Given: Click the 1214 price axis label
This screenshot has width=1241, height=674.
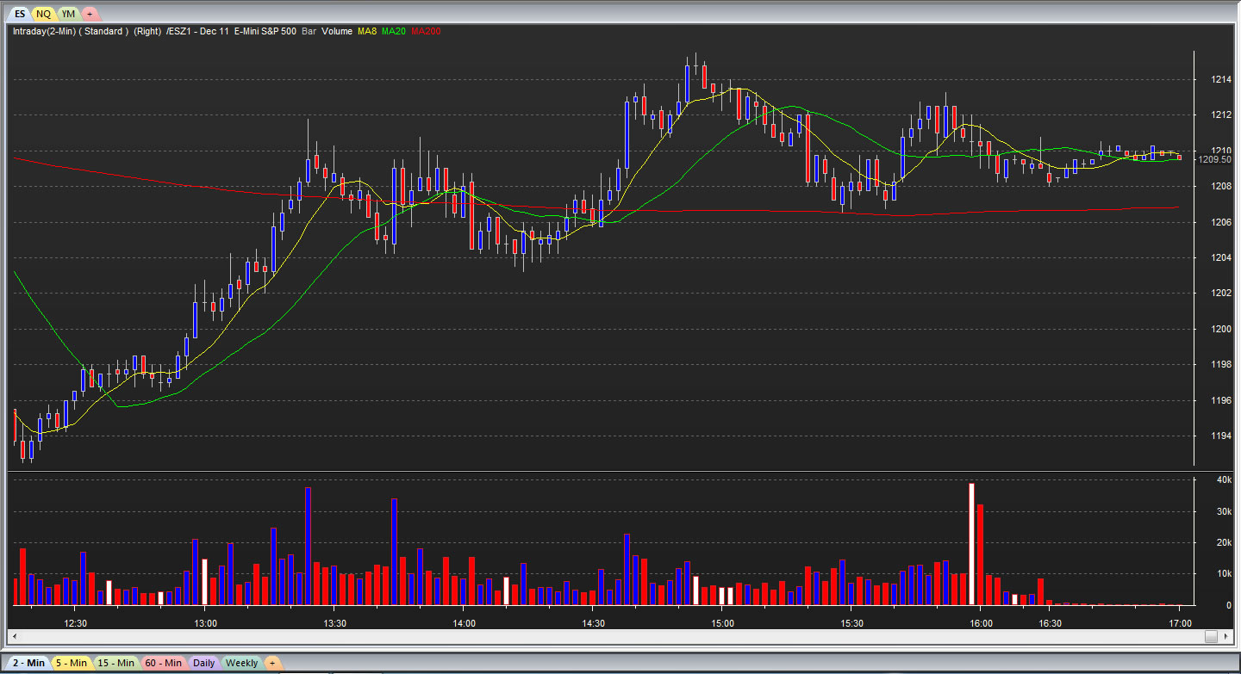Looking at the screenshot, I should (1221, 79).
